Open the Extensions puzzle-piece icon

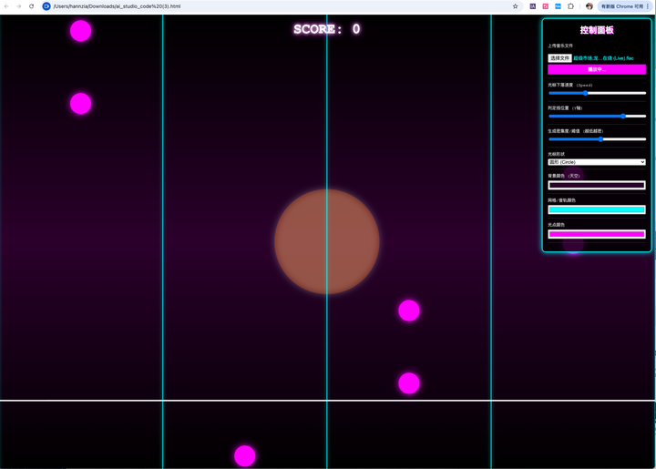571,6
